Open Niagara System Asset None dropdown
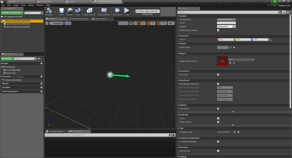292x158 pixels. click(241, 59)
